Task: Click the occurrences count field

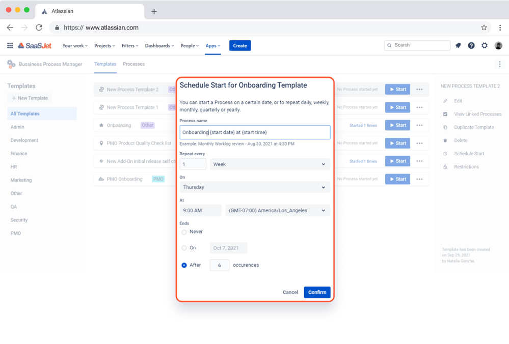Action: (220, 265)
